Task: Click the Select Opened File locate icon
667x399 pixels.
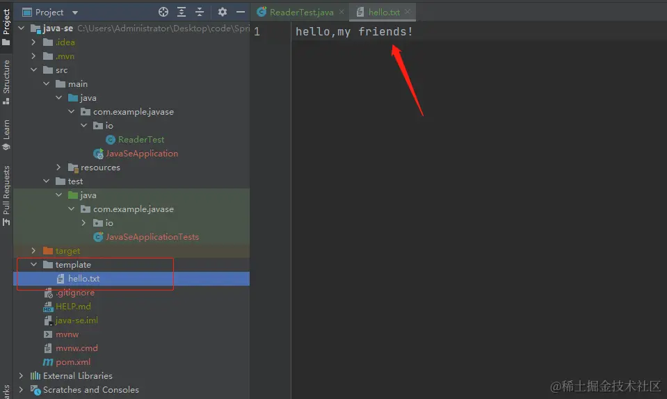Action: [163, 12]
